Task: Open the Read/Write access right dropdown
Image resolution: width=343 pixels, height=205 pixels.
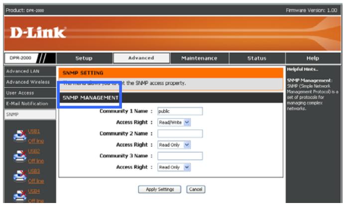Action: (x=174, y=122)
